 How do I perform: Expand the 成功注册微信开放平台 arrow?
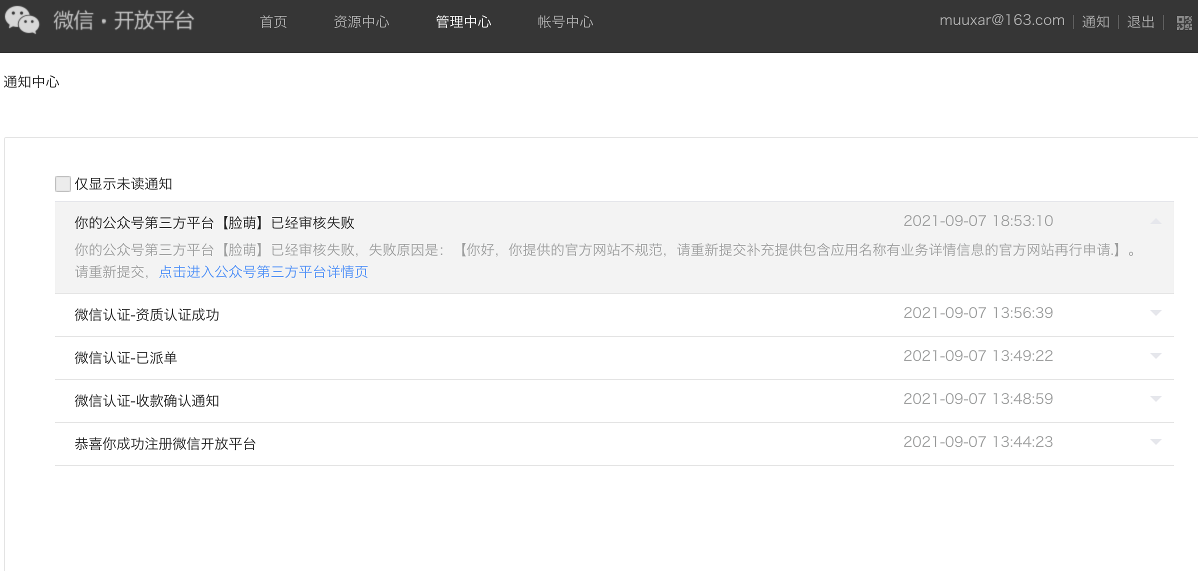pyautogui.click(x=1155, y=442)
